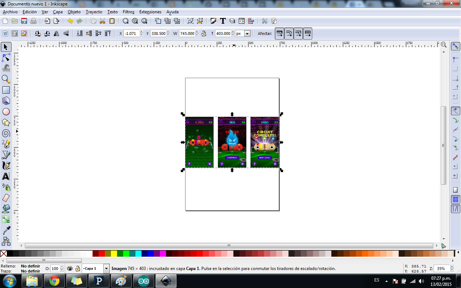The image size is (461, 288).
Task: Select the Star polygon tool
Action: pos(6,122)
